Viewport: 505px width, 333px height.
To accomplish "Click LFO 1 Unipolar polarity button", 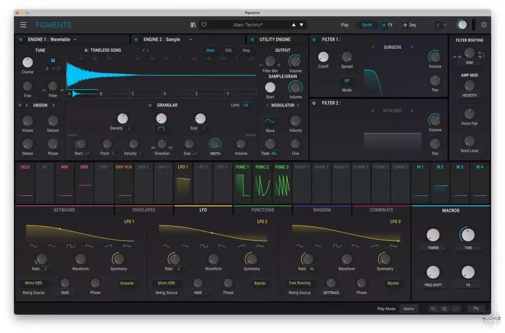I will (127, 283).
